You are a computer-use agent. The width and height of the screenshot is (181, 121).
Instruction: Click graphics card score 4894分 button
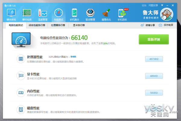(154, 76)
